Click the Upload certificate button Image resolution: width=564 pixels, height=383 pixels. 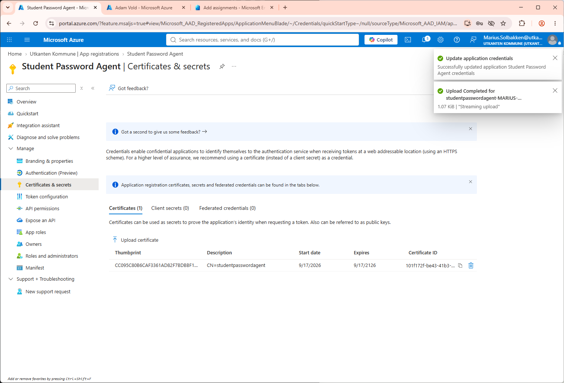click(x=135, y=240)
